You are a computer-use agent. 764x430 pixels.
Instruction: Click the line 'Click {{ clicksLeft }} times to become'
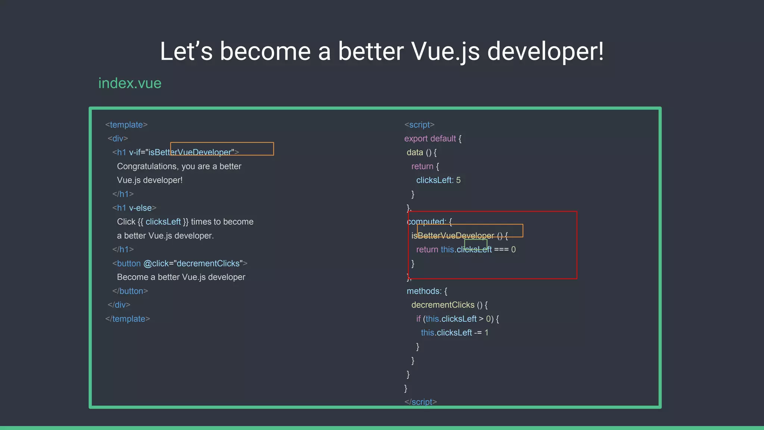185,222
